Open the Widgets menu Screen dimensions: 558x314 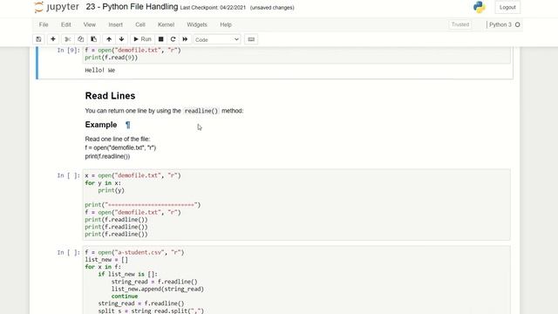(197, 24)
